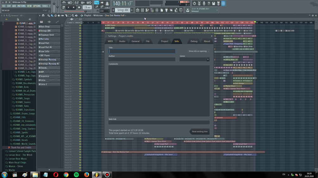Open Google Chrome from the taskbar
Image resolution: width=318 pixels, height=178 pixels.
point(66,175)
